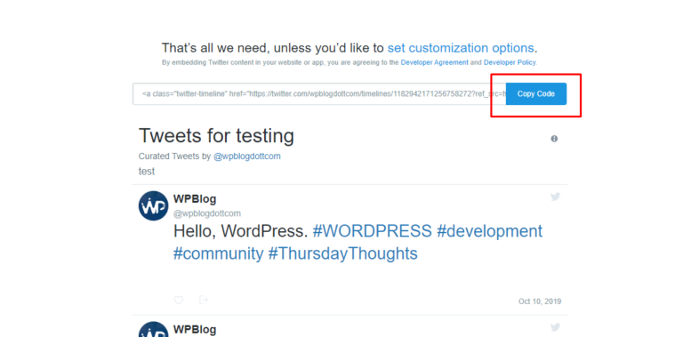This screenshot has width=683, height=337.
Task: Open @wpblogdottcom link in Curated Tweets line
Action: coord(247,156)
